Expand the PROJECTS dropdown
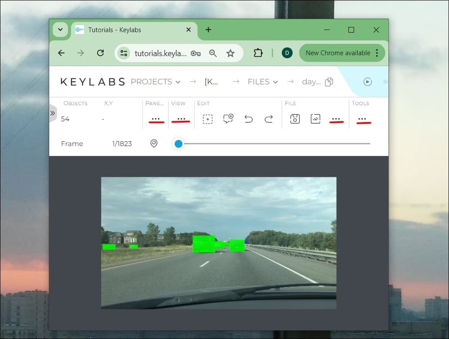 point(155,82)
